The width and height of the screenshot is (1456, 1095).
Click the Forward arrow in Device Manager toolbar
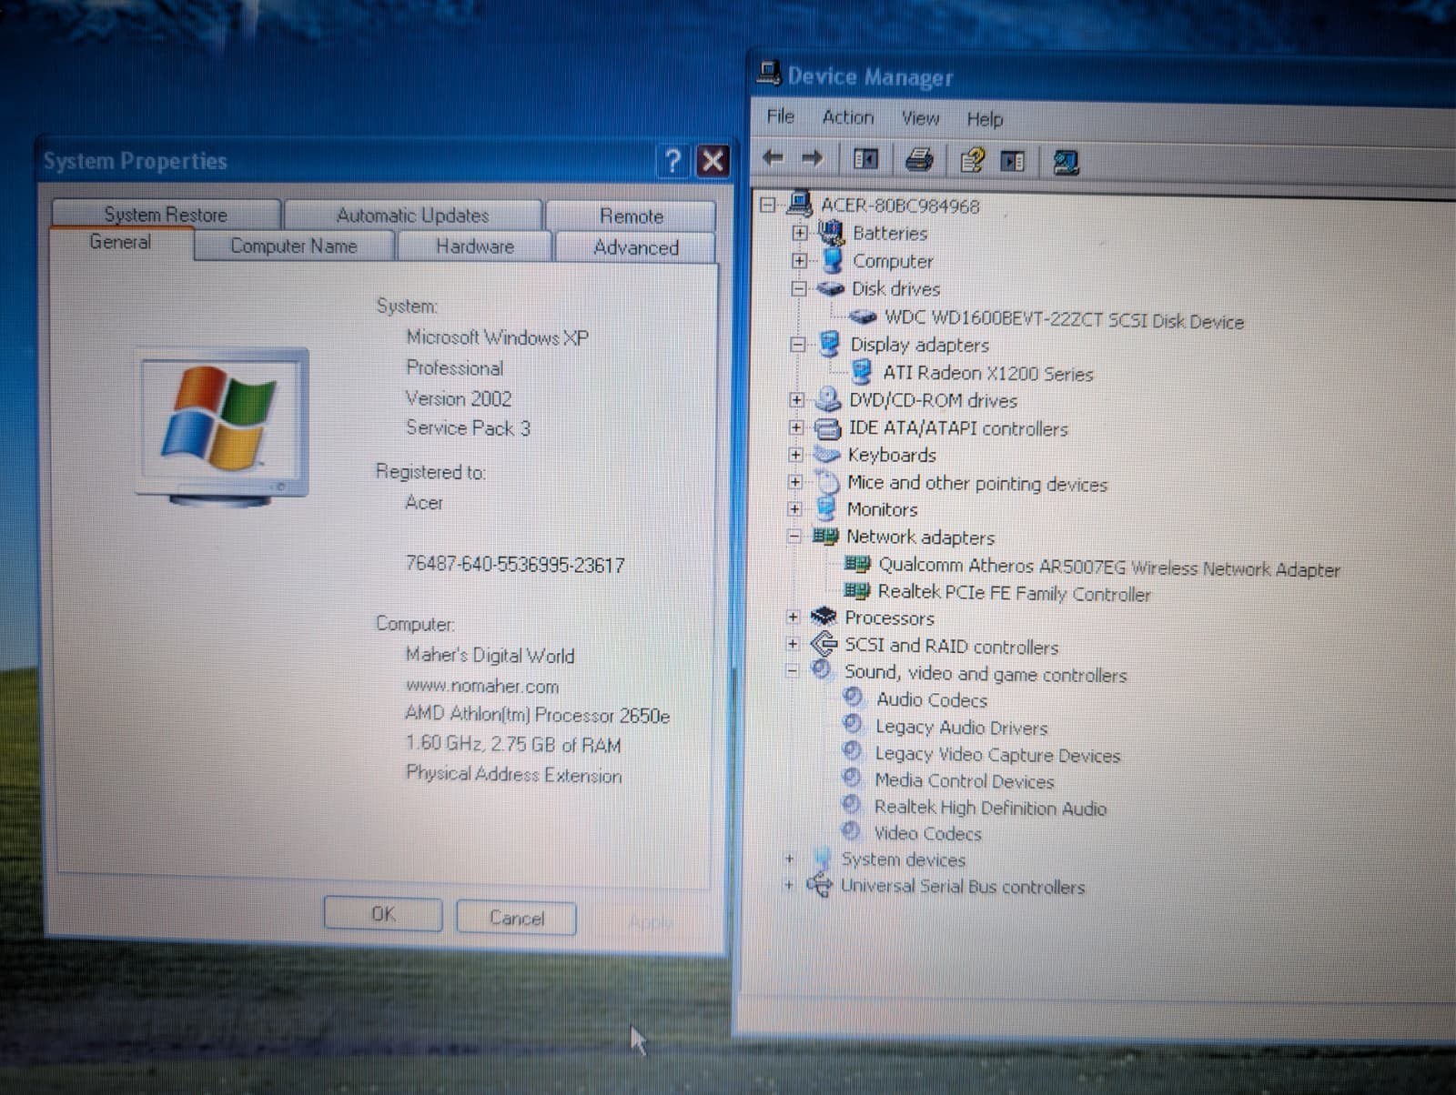pyautogui.click(x=812, y=159)
